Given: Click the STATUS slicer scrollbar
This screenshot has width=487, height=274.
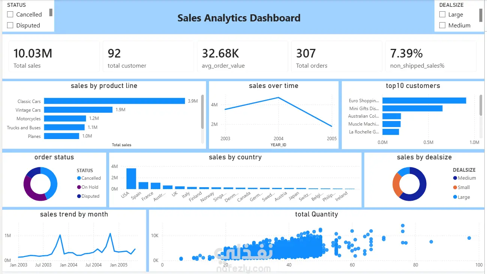Looking at the screenshot, I should pos(51,12).
